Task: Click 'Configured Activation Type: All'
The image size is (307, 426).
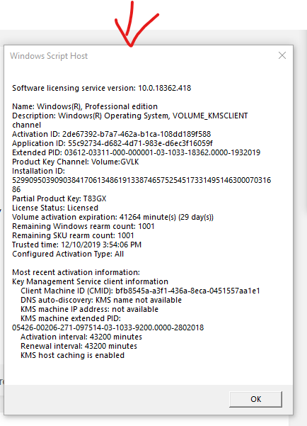Action: [68, 254]
